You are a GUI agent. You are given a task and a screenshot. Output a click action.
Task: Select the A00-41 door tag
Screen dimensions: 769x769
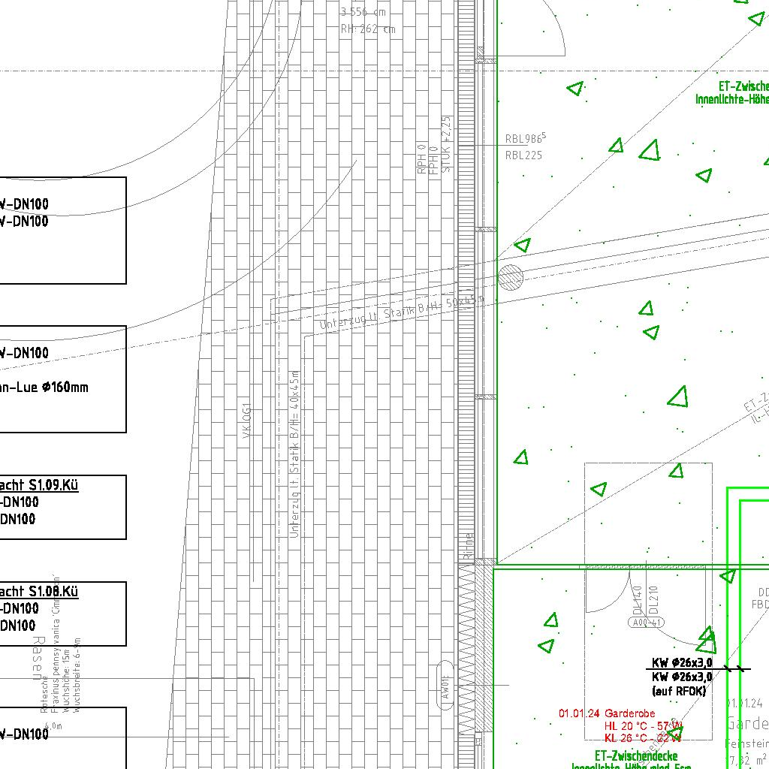click(647, 623)
